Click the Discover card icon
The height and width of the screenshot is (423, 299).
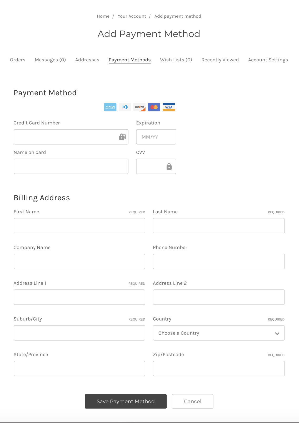[x=139, y=107]
